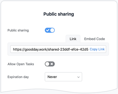The image size is (118, 94).
Task: Click the X icon in Allow Open Tasks switch
Action: tap(52, 64)
